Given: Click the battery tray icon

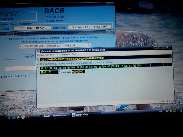Looking at the screenshot, I should click(x=181, y=110).
